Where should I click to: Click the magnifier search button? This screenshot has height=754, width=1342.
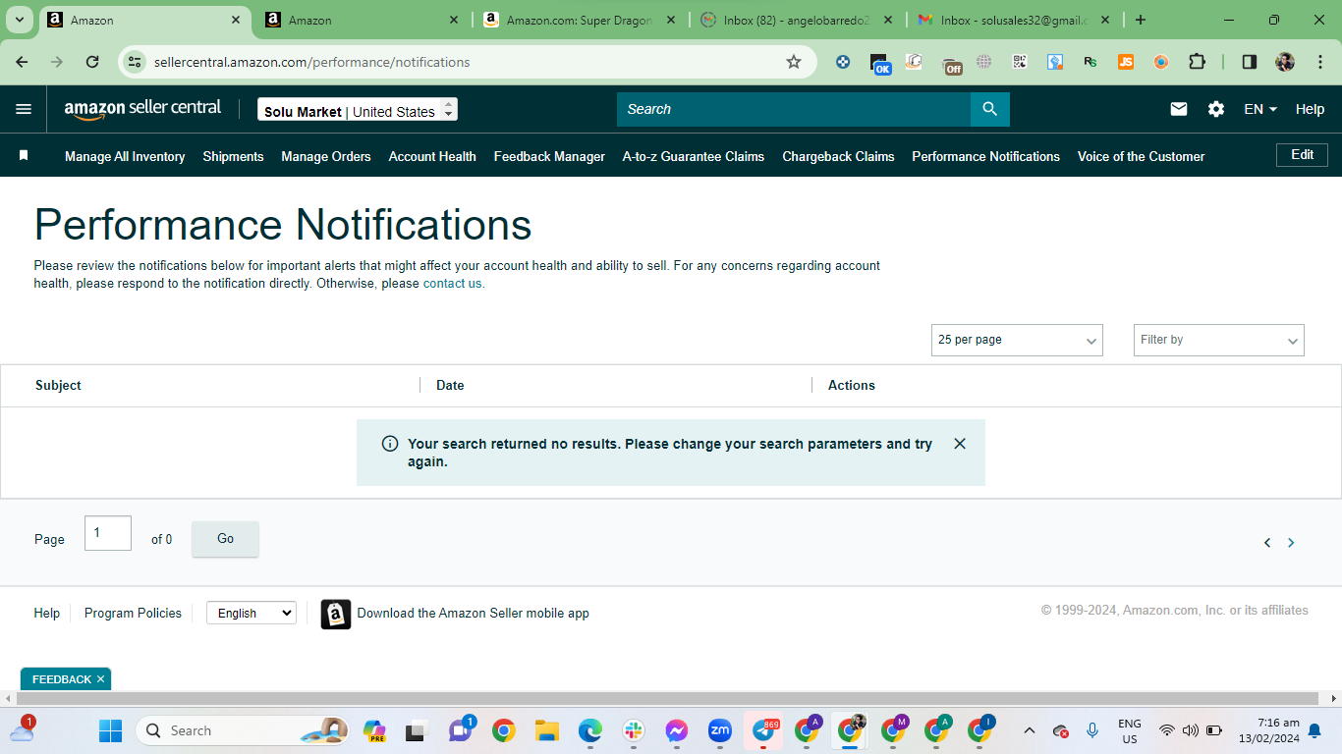pyautogui.click(x=990, y=109)
